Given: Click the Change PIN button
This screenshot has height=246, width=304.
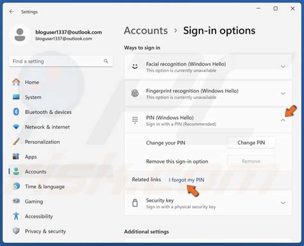Looking at the screenshot, I should point(251,143).
